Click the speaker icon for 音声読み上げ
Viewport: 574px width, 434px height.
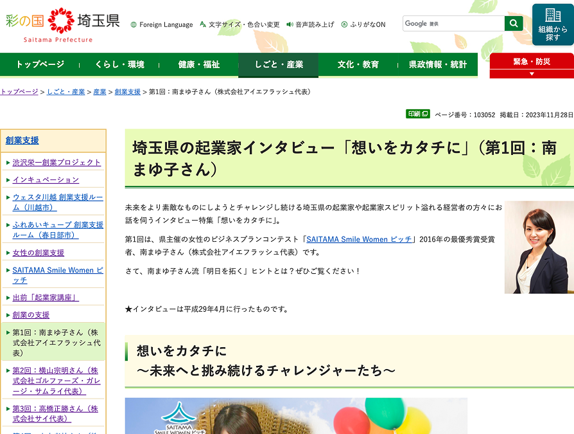290,24
